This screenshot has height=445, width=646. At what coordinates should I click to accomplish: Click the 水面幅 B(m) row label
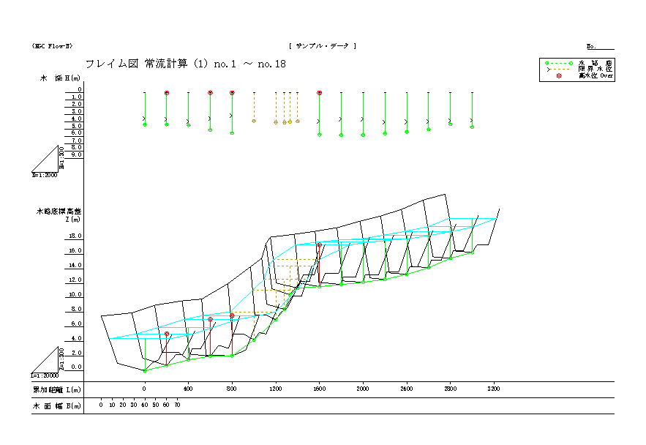(x=56, y=405)
